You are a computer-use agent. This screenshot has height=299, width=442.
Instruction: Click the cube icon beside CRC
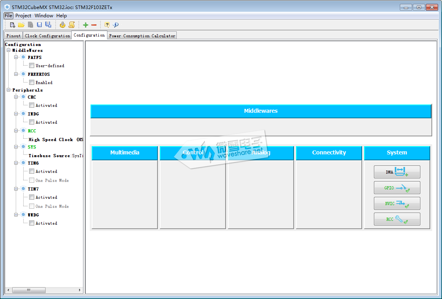[x=23, y=97]
